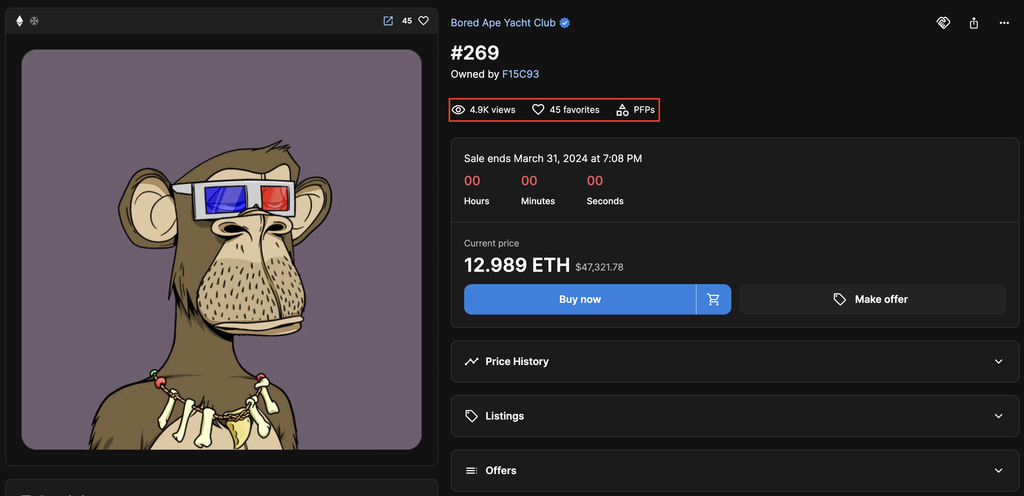This screenshot has height=496, width=1024.
Task: Open the Bored Ape Yacht Club collection
Action: tap(503, 23)
